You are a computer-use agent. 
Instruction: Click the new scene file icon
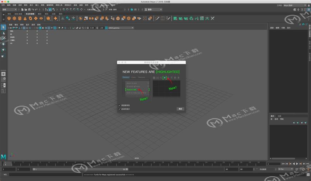pyautogui.click(x=22, y=9)
